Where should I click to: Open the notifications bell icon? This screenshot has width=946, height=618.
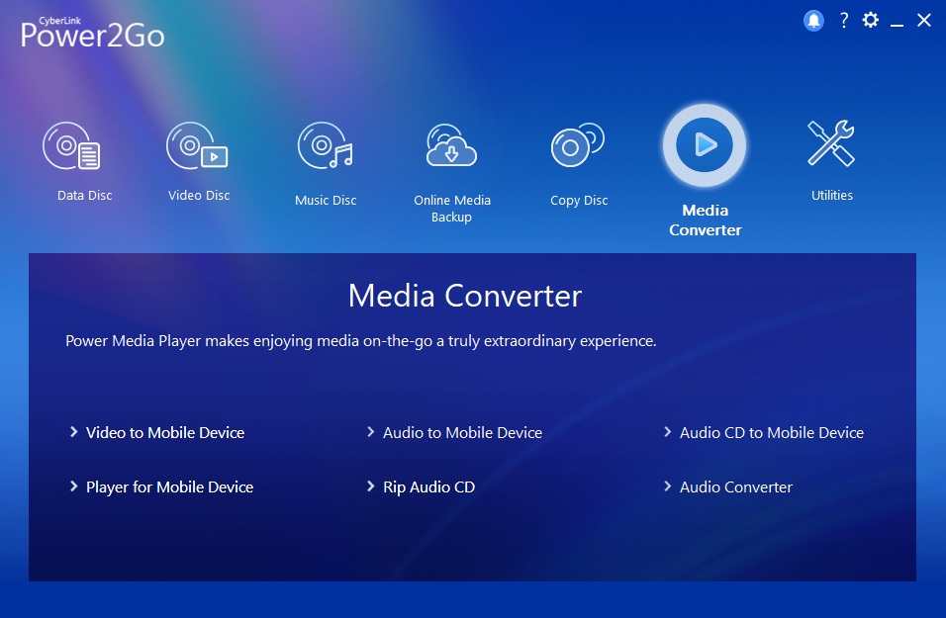pos(813,21)
